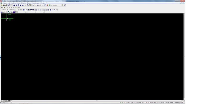Click the context help arrow icon
Screen dimensions: 209x112
[x=65, y=5]
